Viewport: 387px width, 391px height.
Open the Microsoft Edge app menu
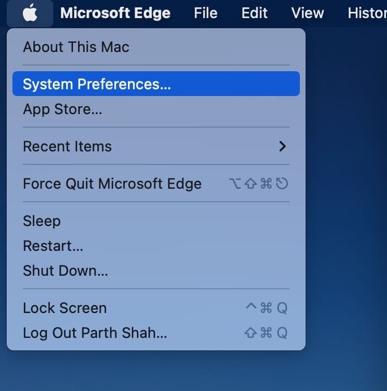click(x=115, y=13)
